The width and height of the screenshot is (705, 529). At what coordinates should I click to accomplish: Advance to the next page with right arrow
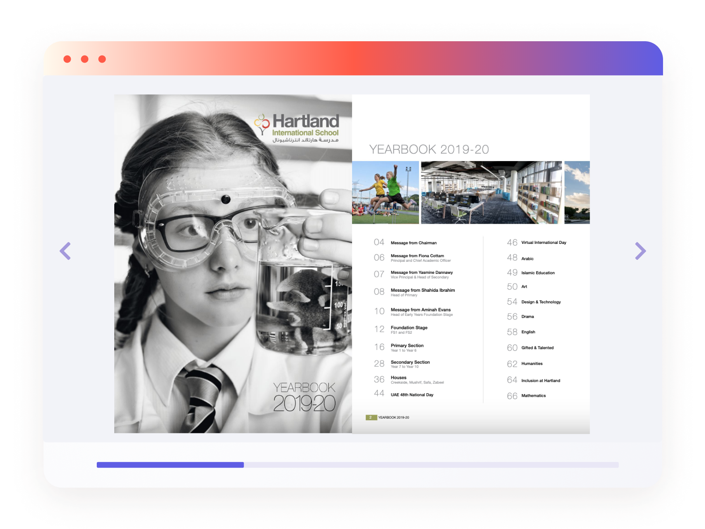point(640,251)
